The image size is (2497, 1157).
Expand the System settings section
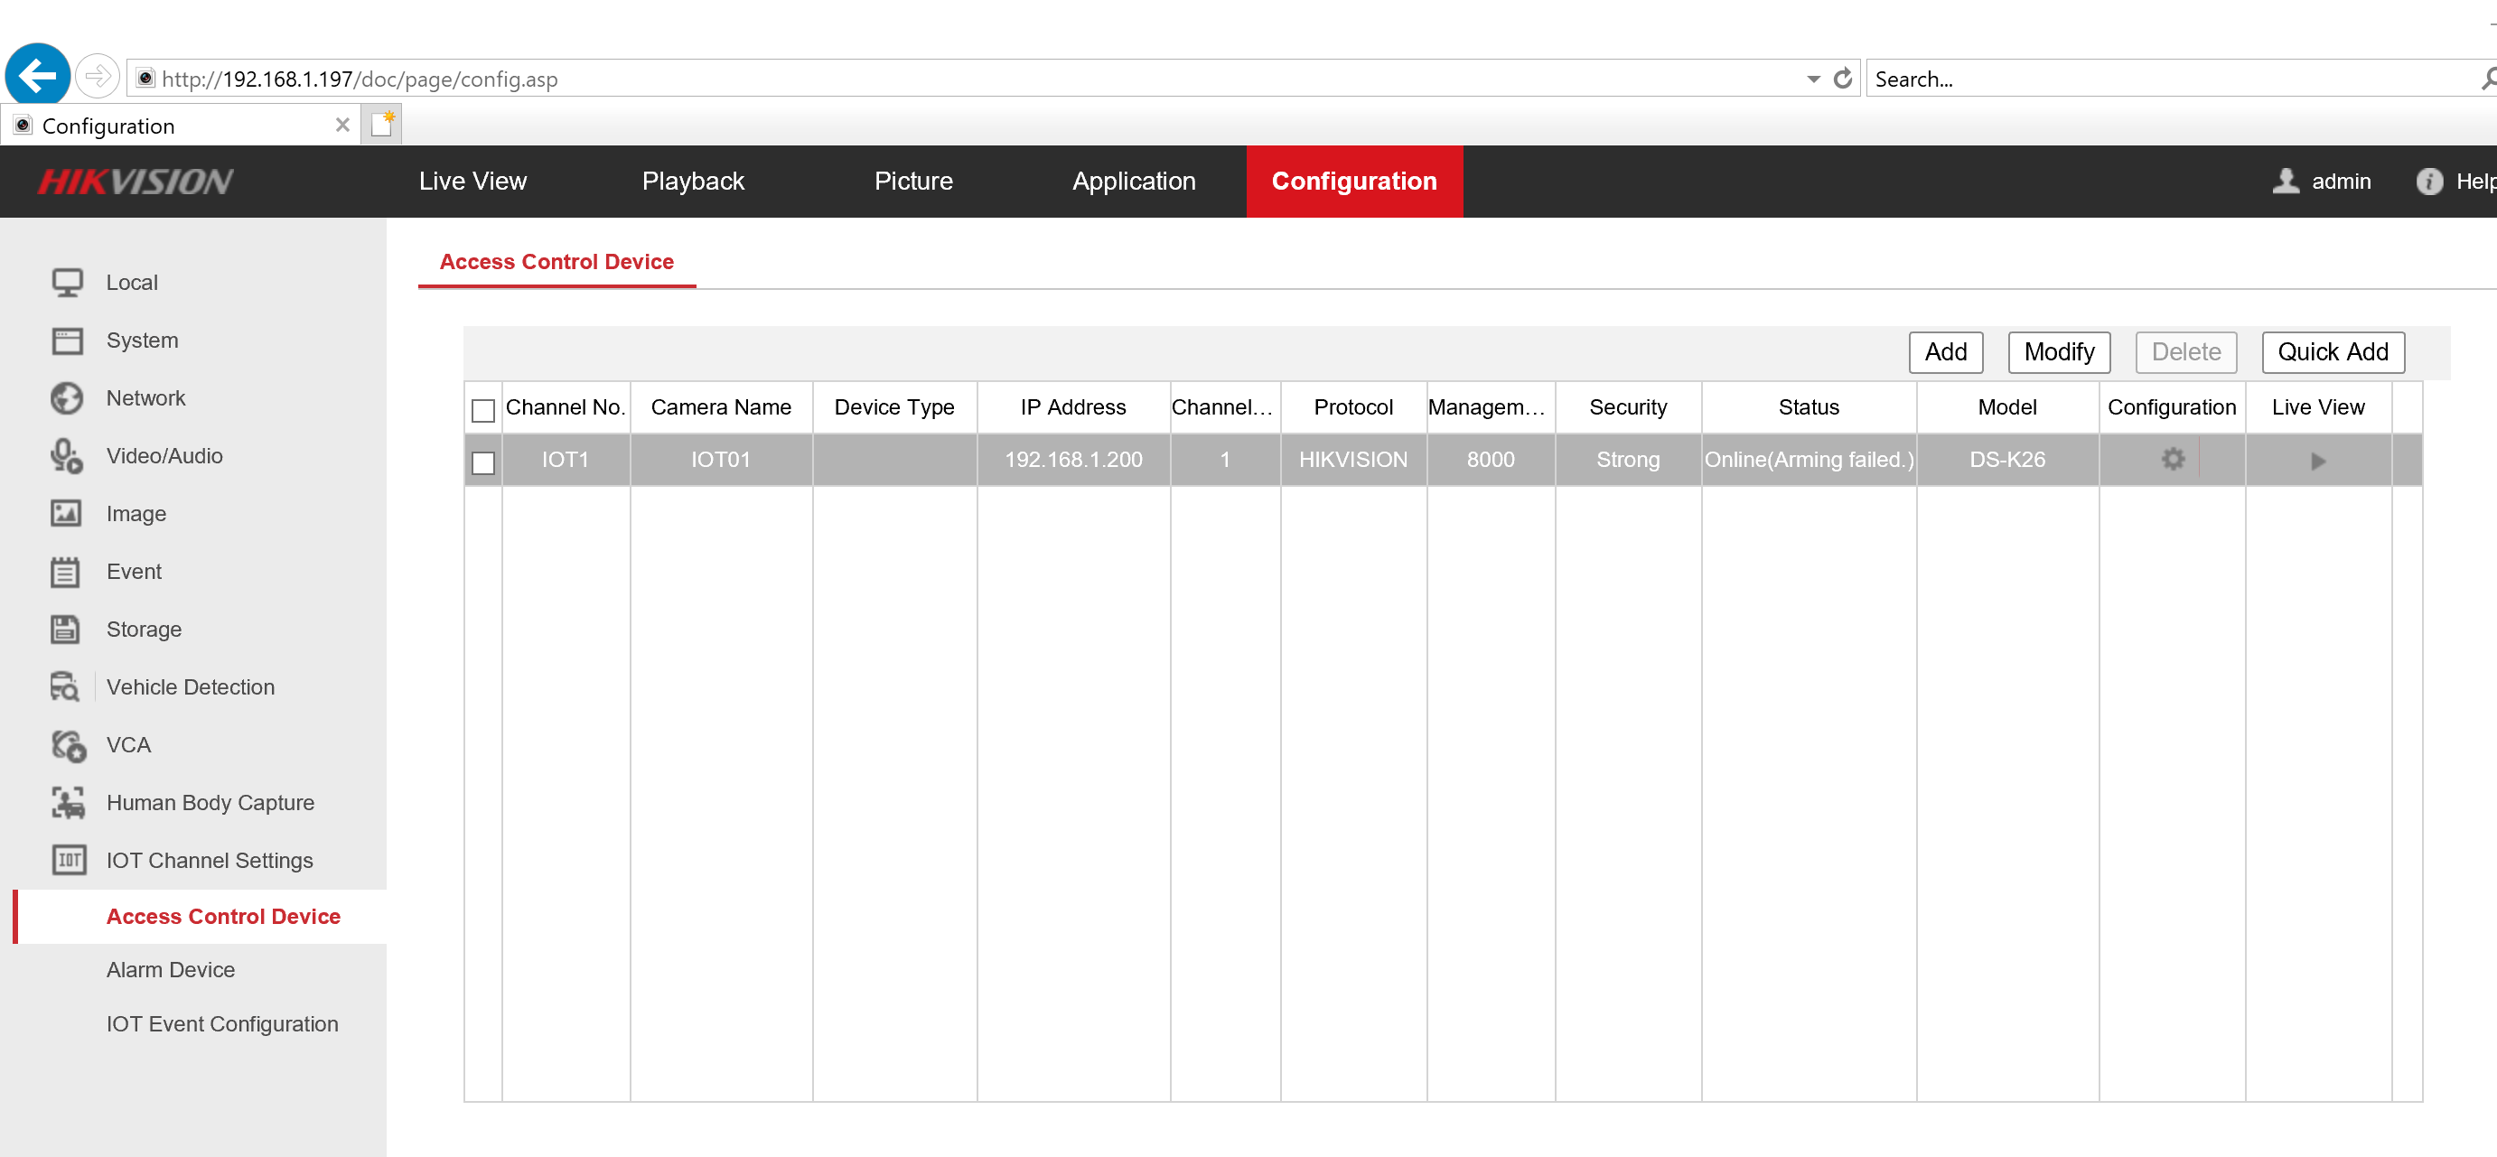pyautogui.click(x=142, y=339)
